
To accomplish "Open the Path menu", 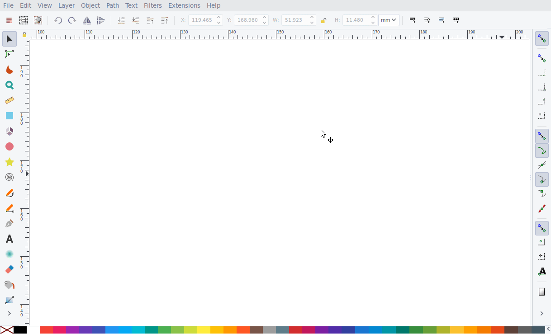I will click(112, 5).
